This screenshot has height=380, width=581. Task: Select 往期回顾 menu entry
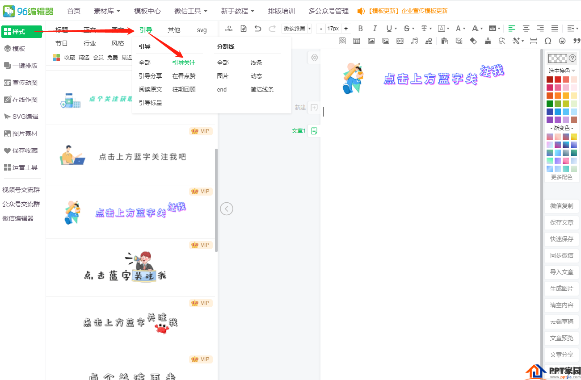point(184,89)
